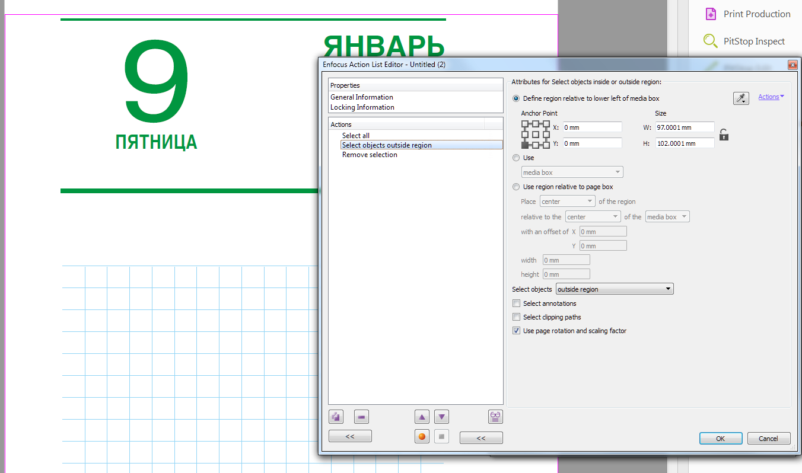Click the duplicate action icon button
The width and height of the screenshot is (802, 473).
(x=336, y=417)
